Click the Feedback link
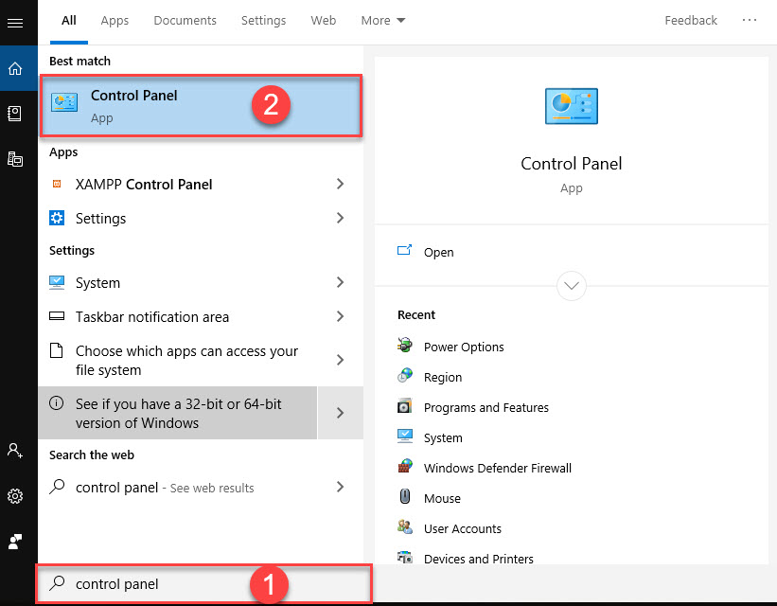This screenshot has height=606, width=777. [691, 20]
